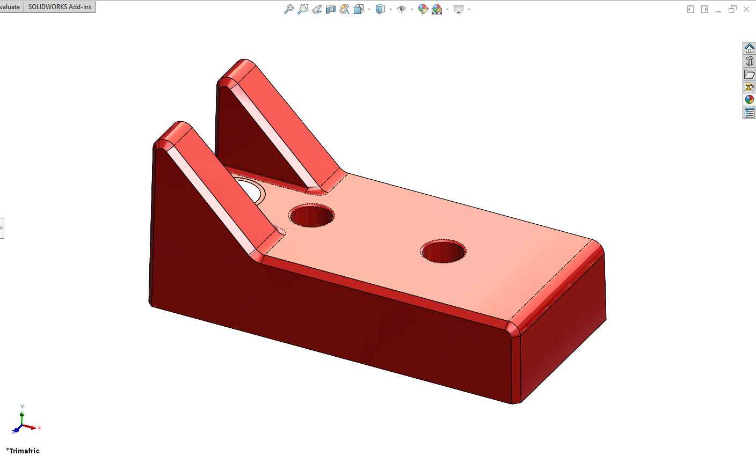Open the Design Library task pane tab
This screenshot has height=456, width=756.
750,61
